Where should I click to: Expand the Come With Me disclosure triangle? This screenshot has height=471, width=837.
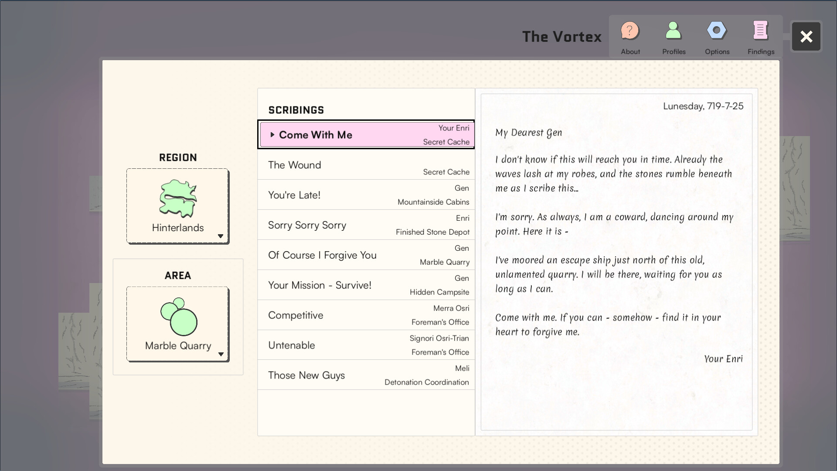(272, 135)
